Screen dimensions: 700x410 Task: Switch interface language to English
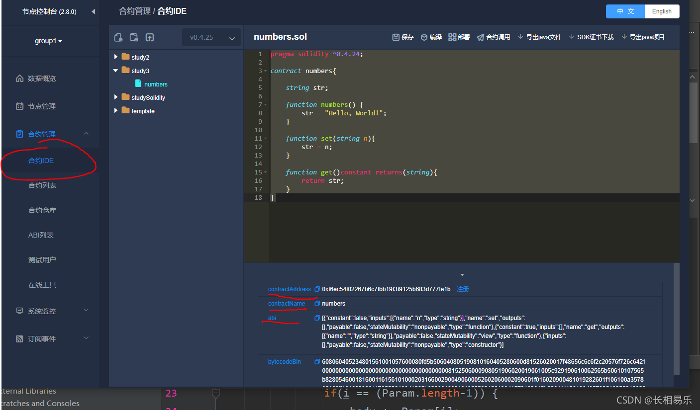coord(662,11)
